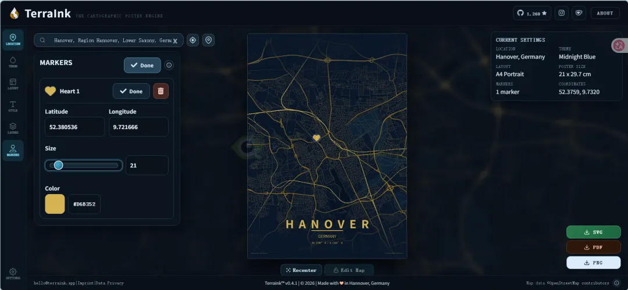Click Done in the Markers header
The image size is (628, 290).
point(142,65)
